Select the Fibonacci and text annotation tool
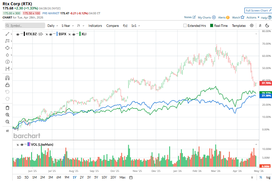The image size is (272, 182). tap(7, 41)
